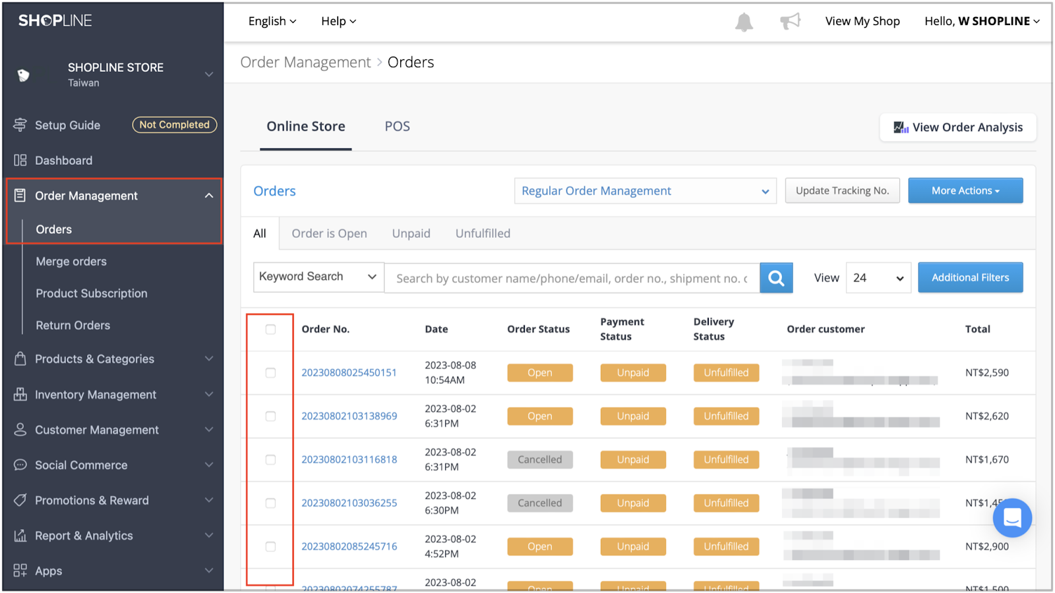Expand the Apps menu

209,571
